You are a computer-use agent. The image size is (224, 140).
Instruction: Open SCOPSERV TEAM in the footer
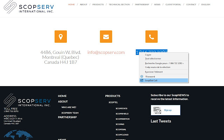(70, 113)
